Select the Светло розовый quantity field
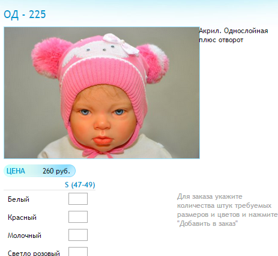The image size is (278, 256). (x=78, y=252)
